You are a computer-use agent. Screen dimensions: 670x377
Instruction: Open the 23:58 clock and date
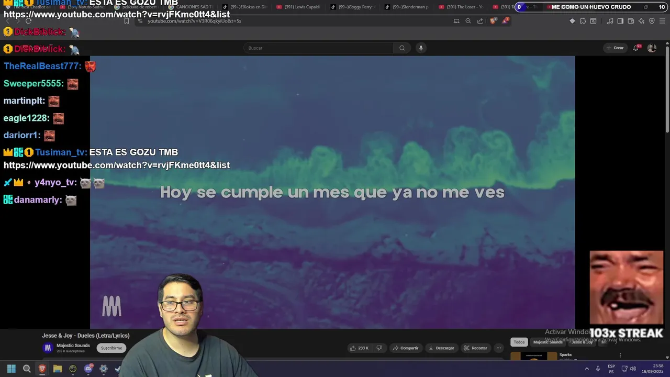(x=653, y=369)
